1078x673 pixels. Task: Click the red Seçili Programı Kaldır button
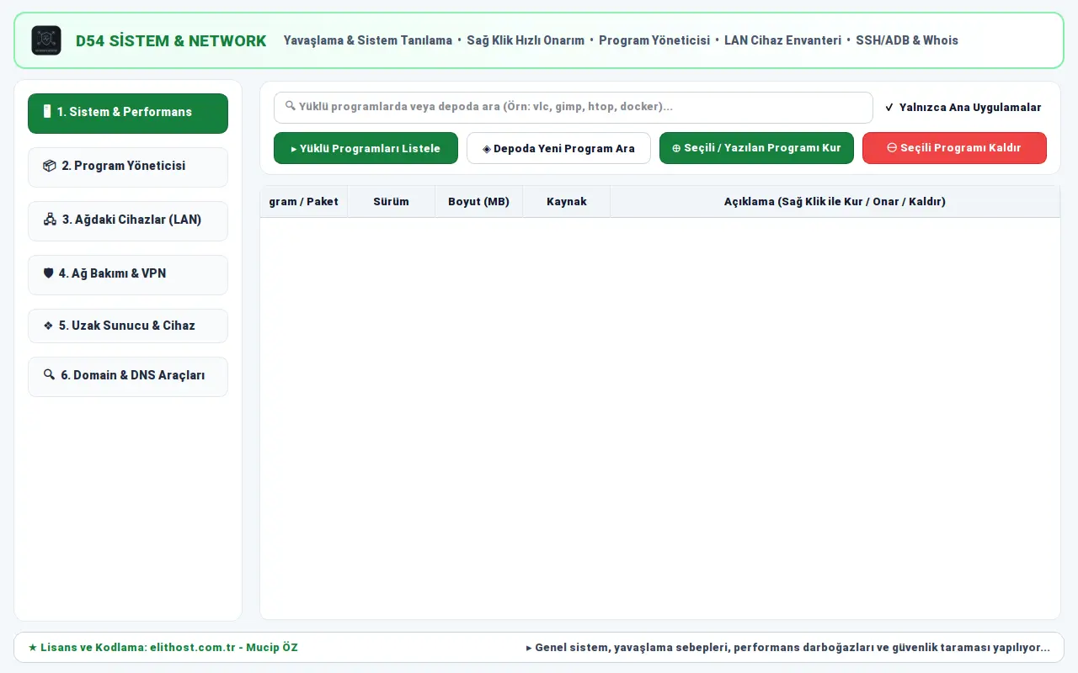(954, 148)
